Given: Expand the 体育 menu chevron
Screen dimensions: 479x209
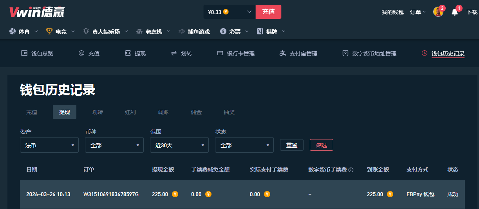Looking at the screenshot, I should click(36, 31).
